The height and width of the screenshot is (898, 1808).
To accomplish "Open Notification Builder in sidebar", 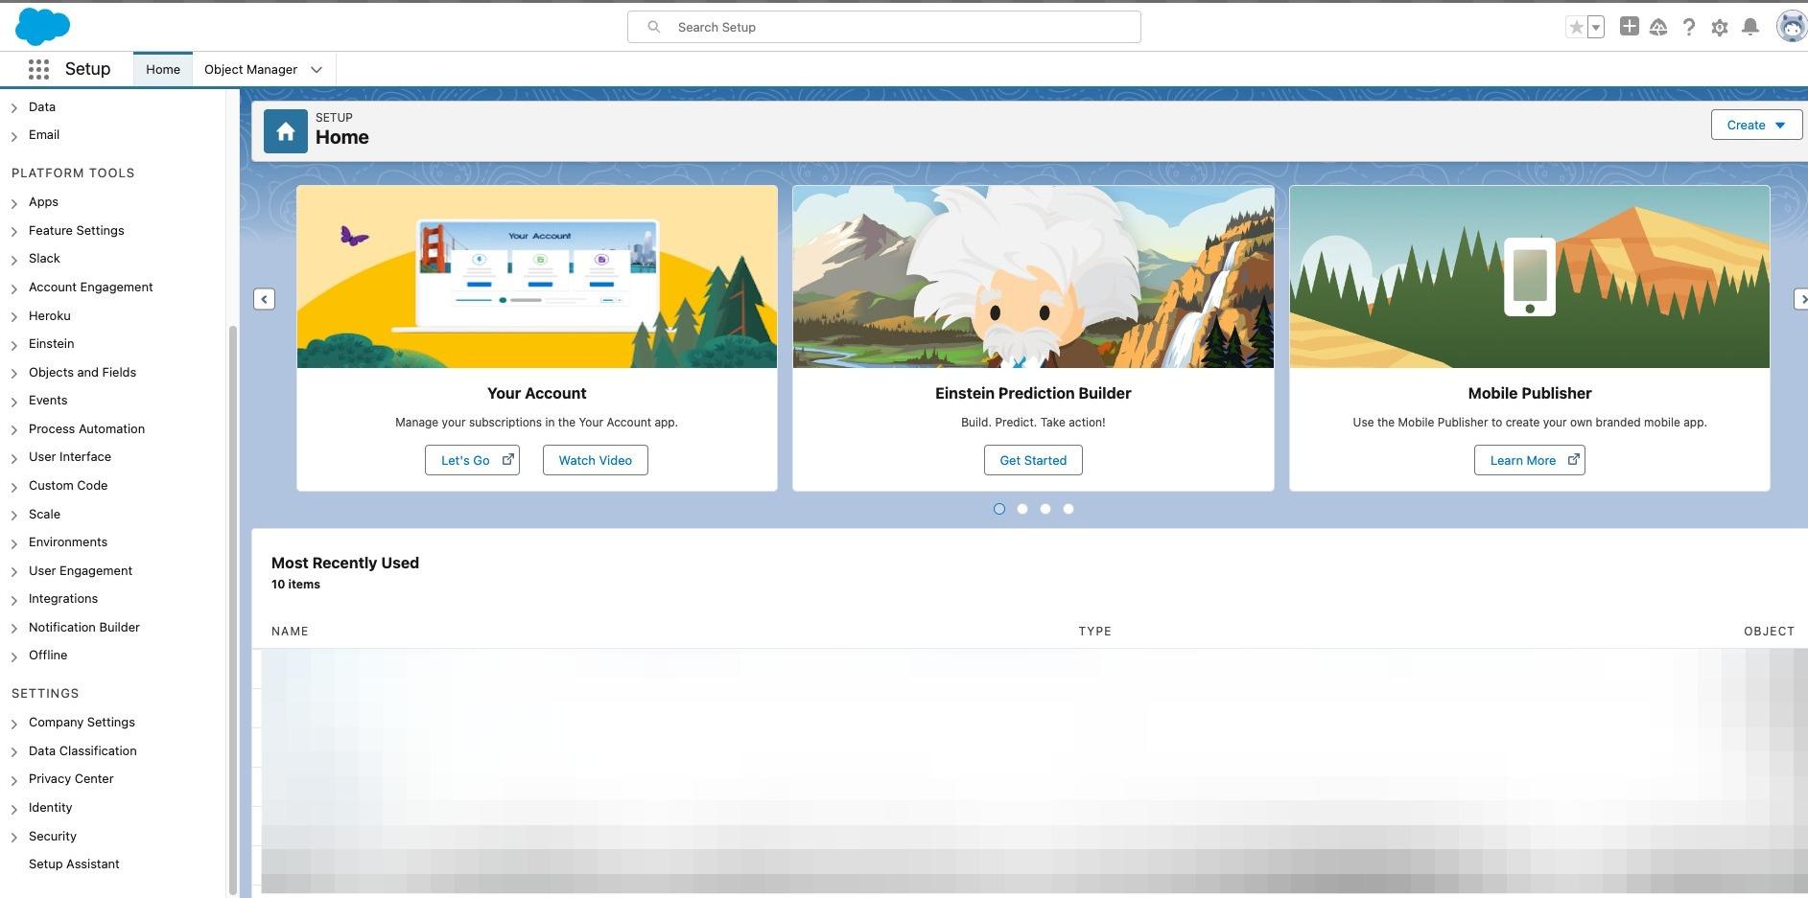I will (x=84, y=627).
